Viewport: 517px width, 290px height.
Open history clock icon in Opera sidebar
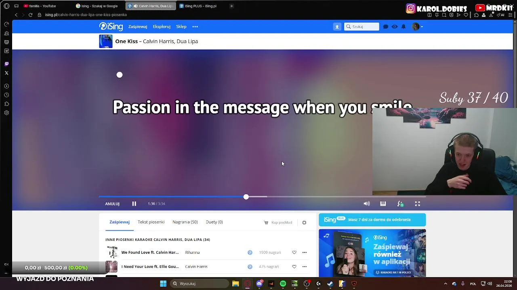click(x=6, y=95)
